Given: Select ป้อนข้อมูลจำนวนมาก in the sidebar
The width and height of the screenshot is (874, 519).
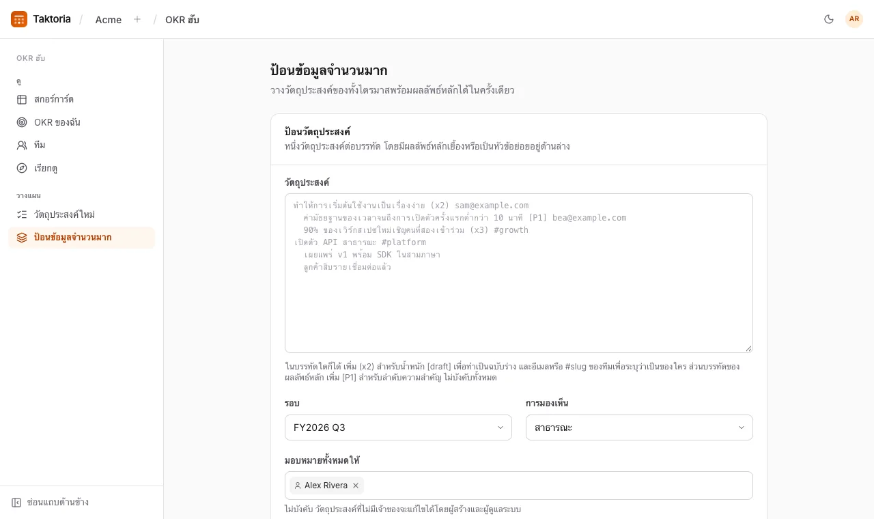Looking at the screenshot, I should (81, 238).
